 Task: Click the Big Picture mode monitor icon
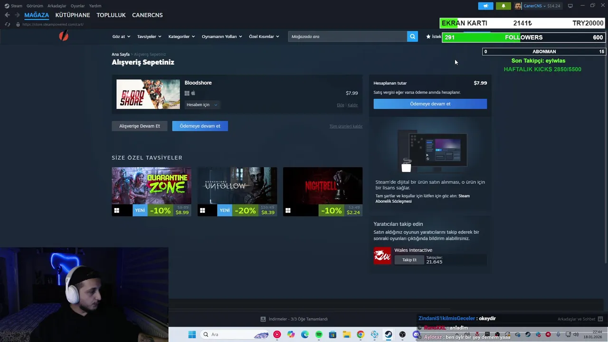(570, 6)
